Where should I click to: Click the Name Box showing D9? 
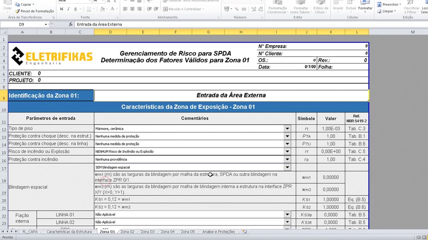point(22,24)
